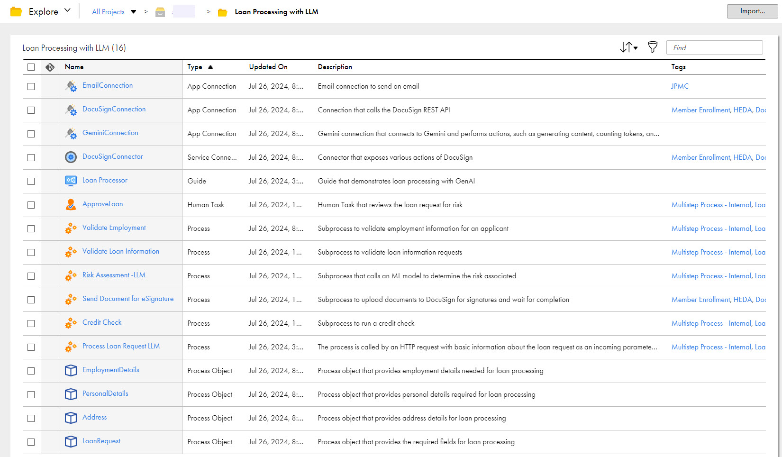Click the project box icon in breadcrumb
Viewport: 782px width, 457px height.
(x=160, y=12)
